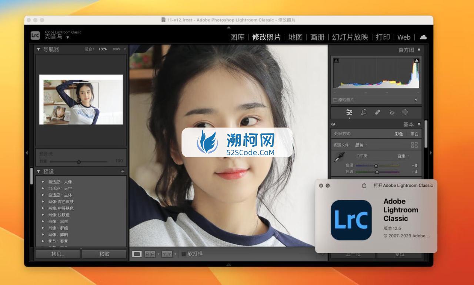The width and height of the screenshot is (474, 285).
Task: Select the loupe view icon in toolbar
Action: [x=137, y=254]
